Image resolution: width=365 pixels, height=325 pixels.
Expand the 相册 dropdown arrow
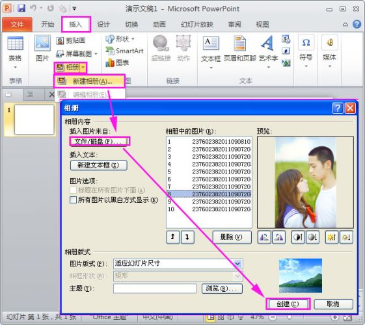(83, 68)
